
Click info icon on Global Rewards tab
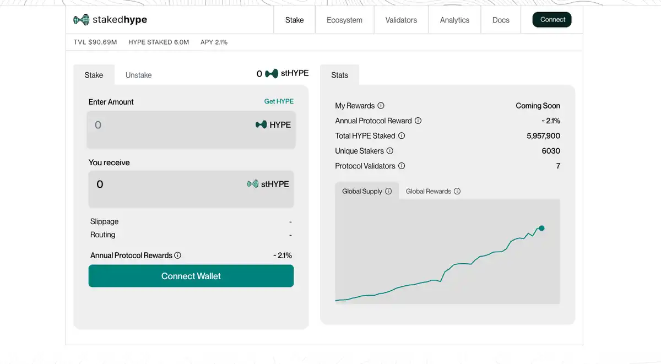[x=457, y=191]
